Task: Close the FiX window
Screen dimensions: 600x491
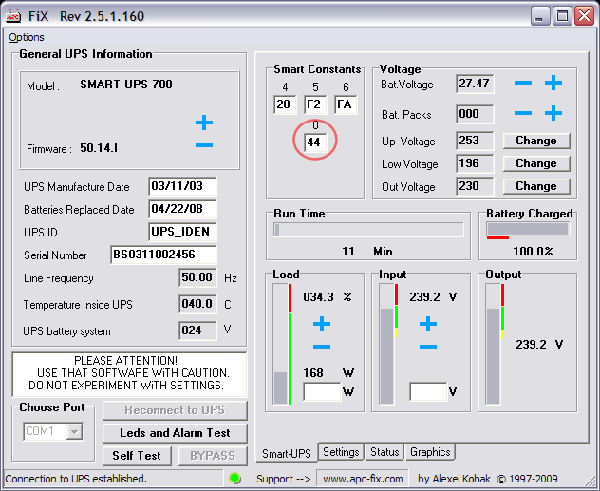Action: coord(584,16)
